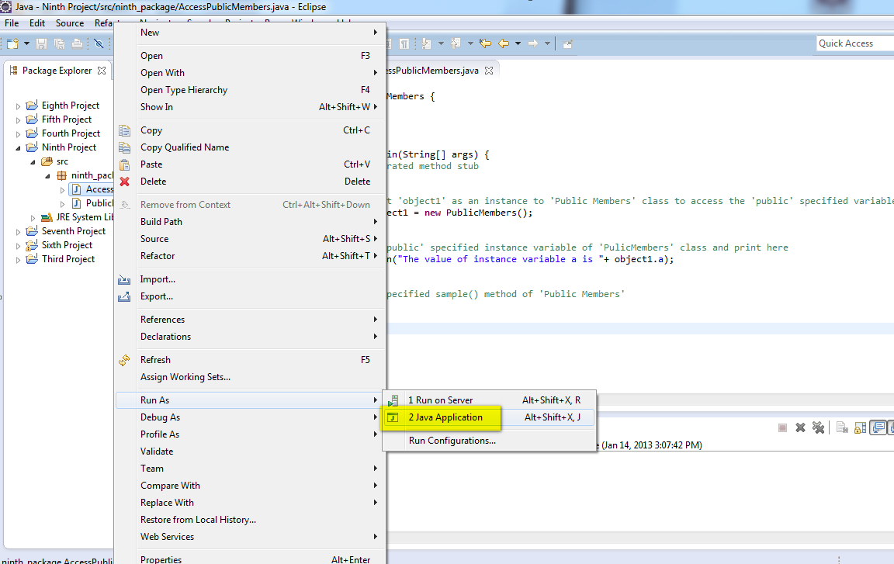894x564 pixels.
Task: Expand the JRE System Library node
Action: [33, 218]
